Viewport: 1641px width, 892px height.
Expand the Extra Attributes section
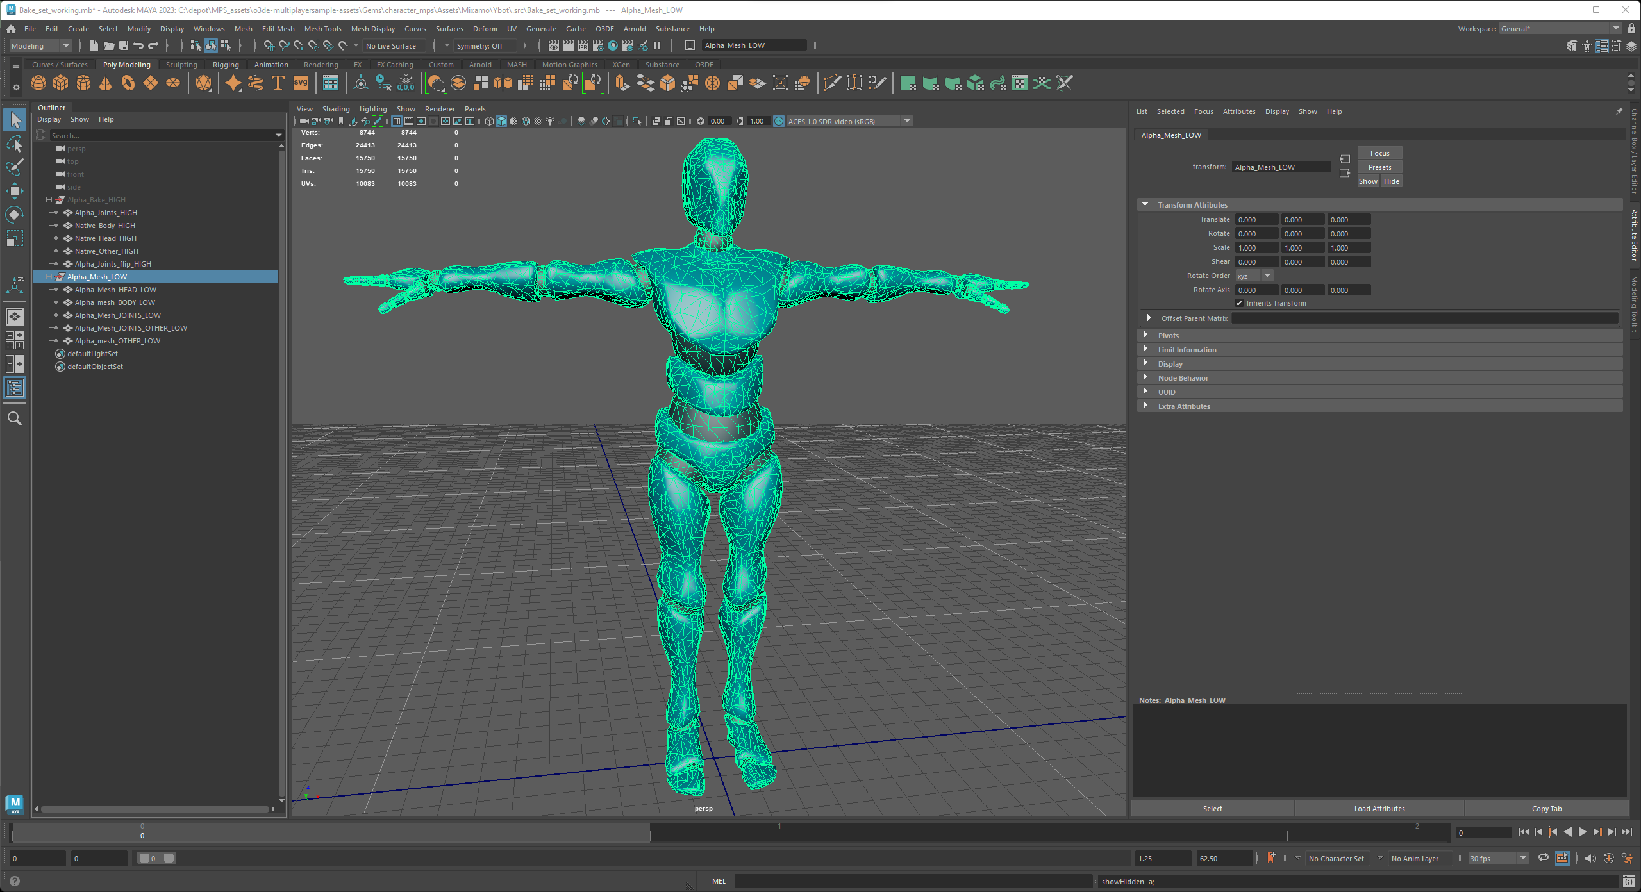[x=1145, y=406]
